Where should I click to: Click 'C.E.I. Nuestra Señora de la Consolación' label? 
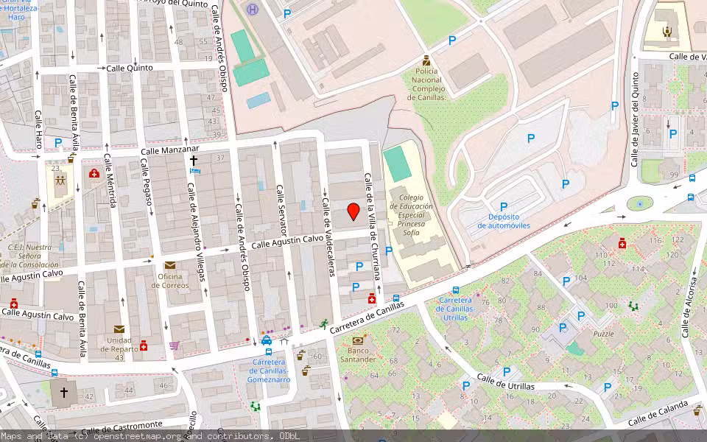30,256
